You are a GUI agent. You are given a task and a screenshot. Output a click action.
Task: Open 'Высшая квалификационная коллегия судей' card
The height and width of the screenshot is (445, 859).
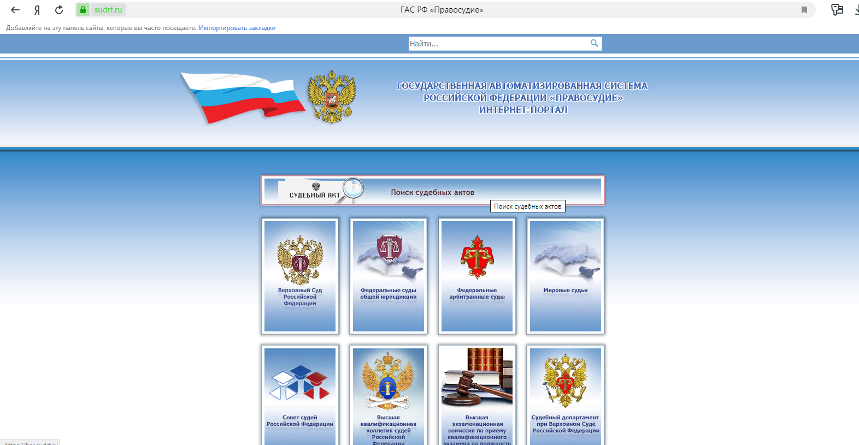click(x=389, y=396)
